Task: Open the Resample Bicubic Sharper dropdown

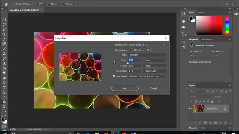Action: (148, 76)
